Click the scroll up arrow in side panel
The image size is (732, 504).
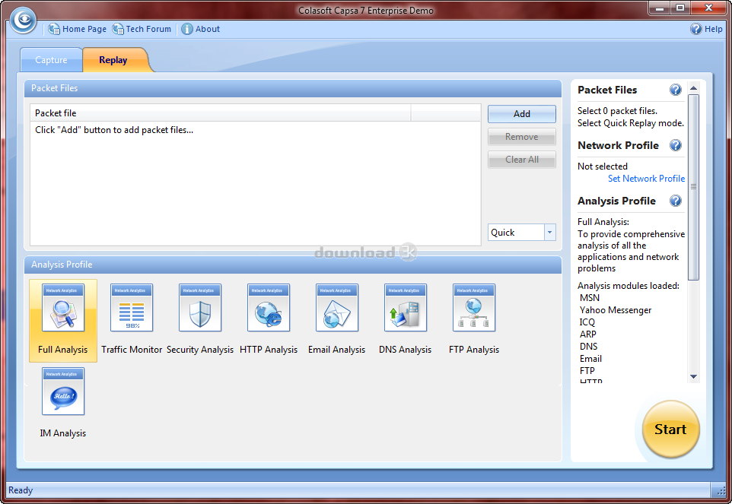pos(693,87)
